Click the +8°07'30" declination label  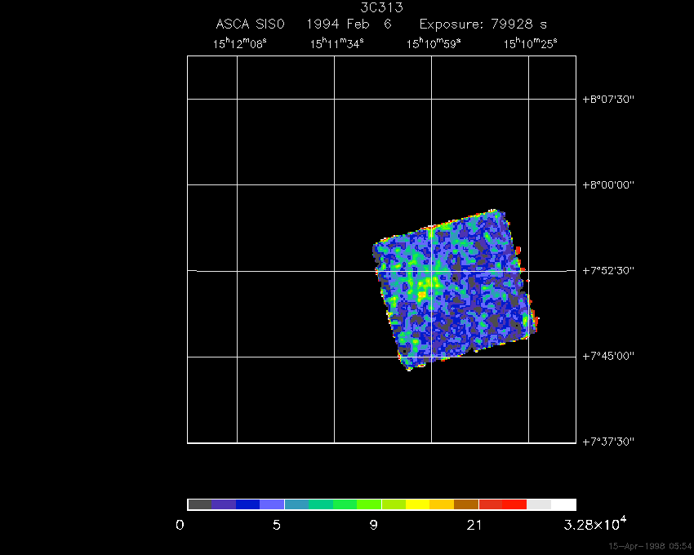(x=608, y=99)
